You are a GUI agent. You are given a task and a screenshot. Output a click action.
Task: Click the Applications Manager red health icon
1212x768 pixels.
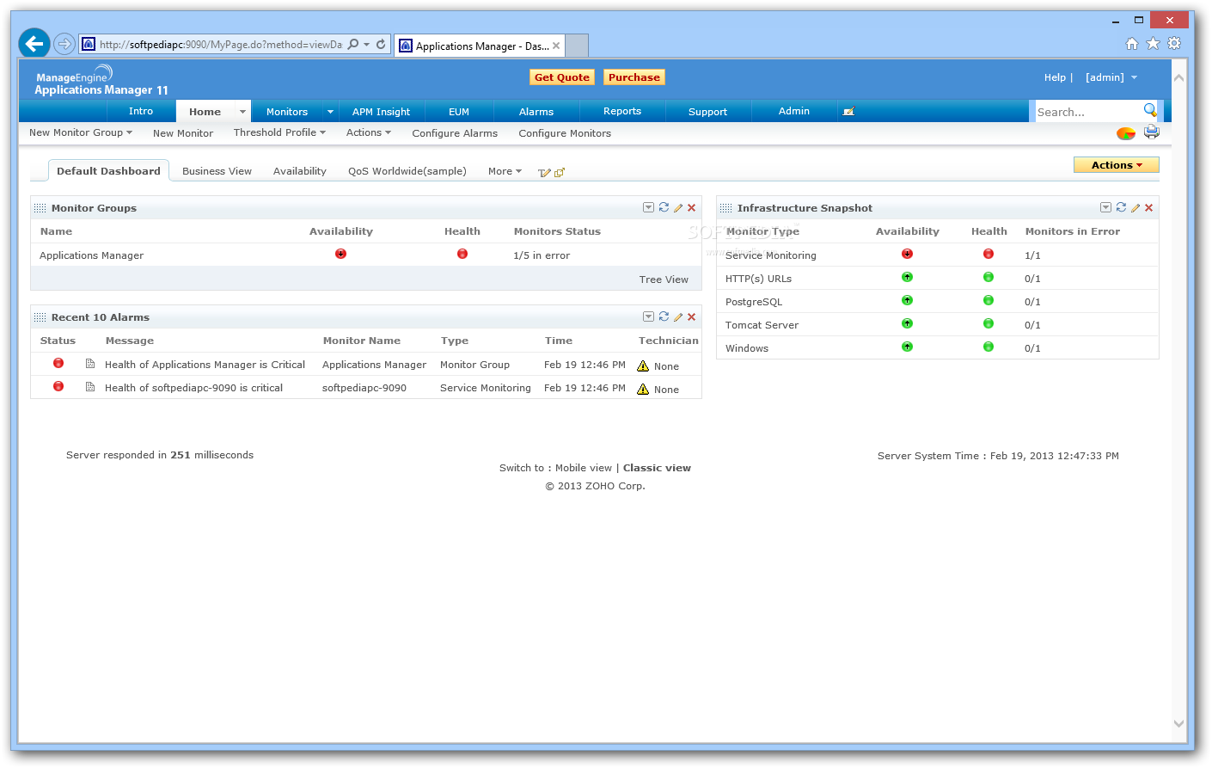[x=462, y=254]
